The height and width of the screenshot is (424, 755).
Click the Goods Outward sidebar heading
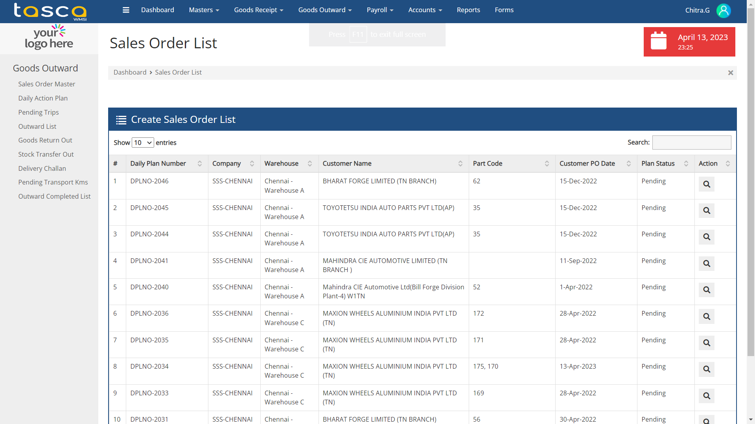[46, 68]
